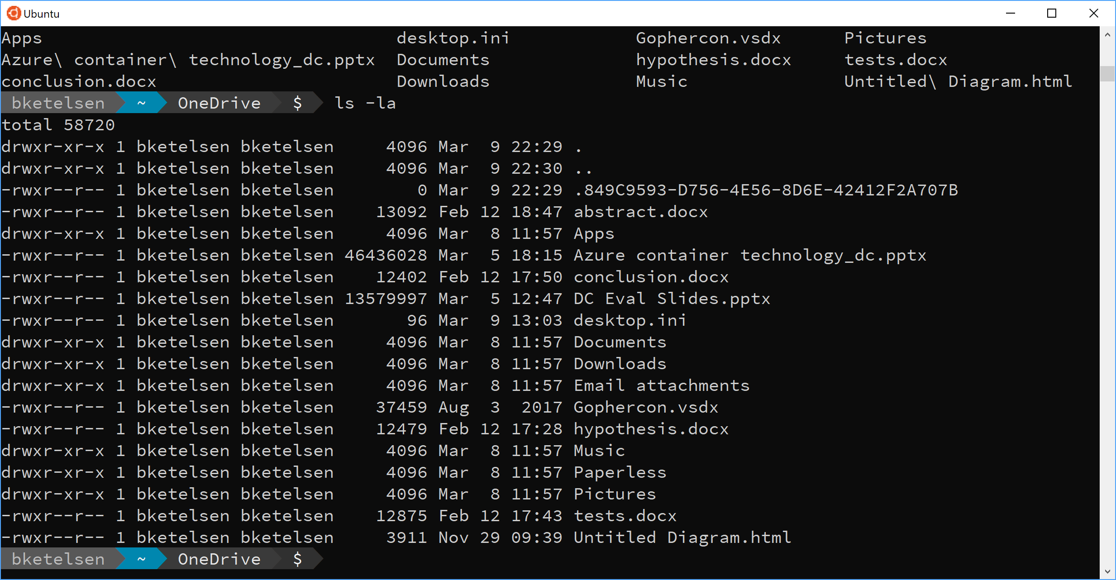Select the Downloads directory in the listing
Image resolution: width=1116 pixels, height=580 pixels.
click(x=619, y=363)
